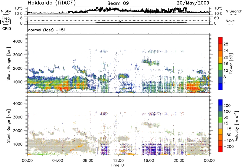Click the '28' power colorbar label
This screenshot has height=167, width=242.
click(226, 44)
